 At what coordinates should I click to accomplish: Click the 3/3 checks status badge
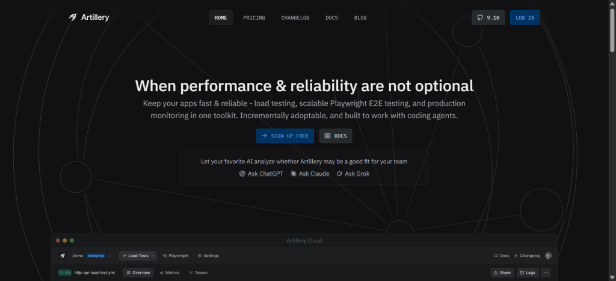[x=65, y=273]
